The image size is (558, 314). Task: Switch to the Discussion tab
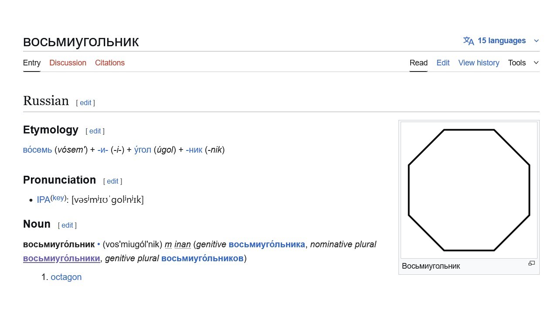[x=68, y=63]
